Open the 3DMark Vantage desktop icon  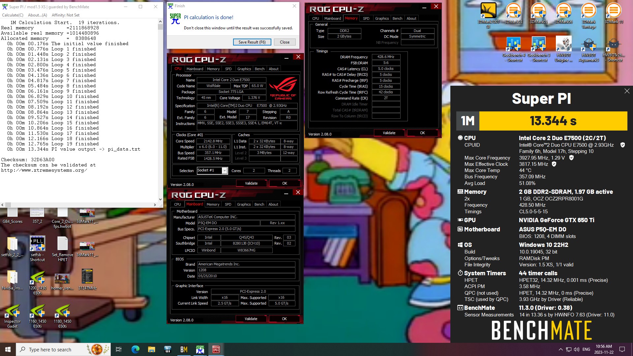588,15
